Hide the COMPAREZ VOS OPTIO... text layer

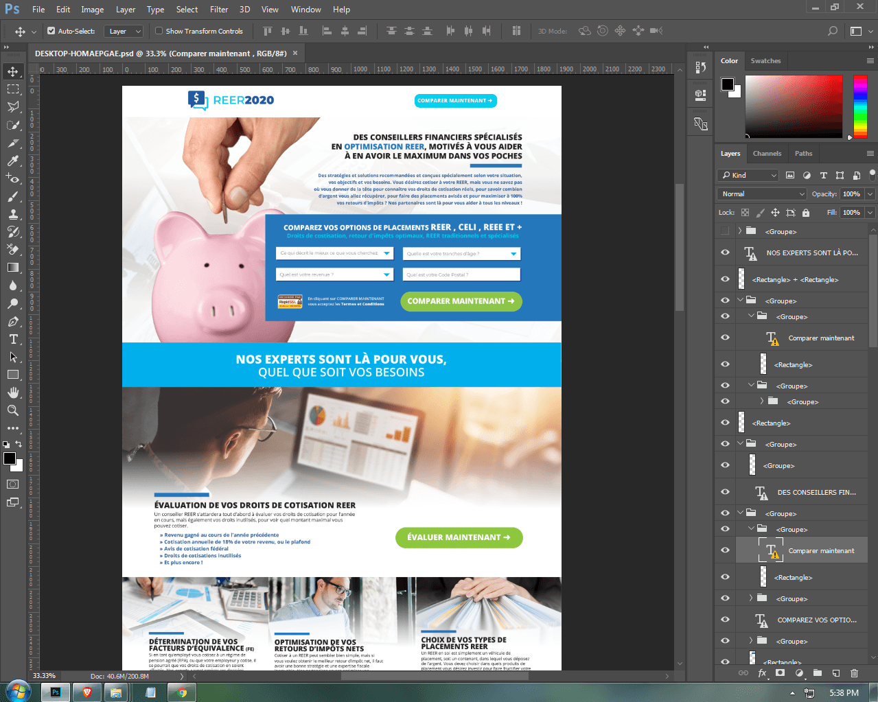725,620
